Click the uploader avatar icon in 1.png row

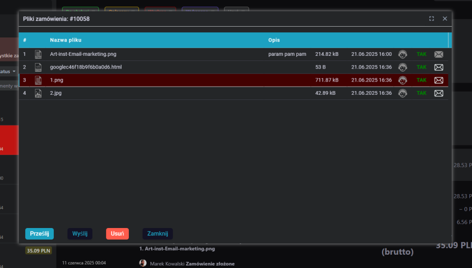[x=403, y=80]
